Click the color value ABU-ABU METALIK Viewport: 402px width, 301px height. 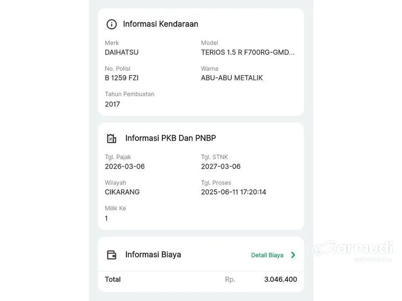pyautogui.click(x=232, y=78)
